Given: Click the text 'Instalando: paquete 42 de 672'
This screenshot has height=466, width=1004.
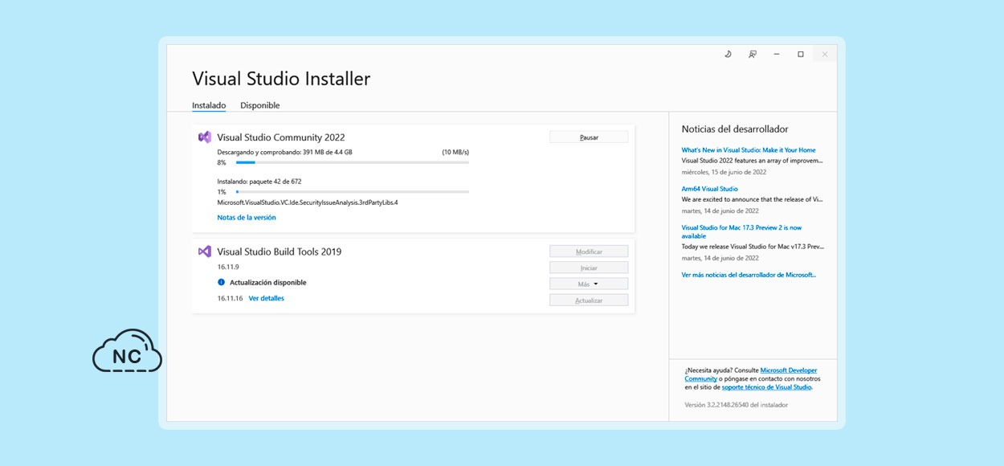Looking at the screenshot, I should pos(259,182).
